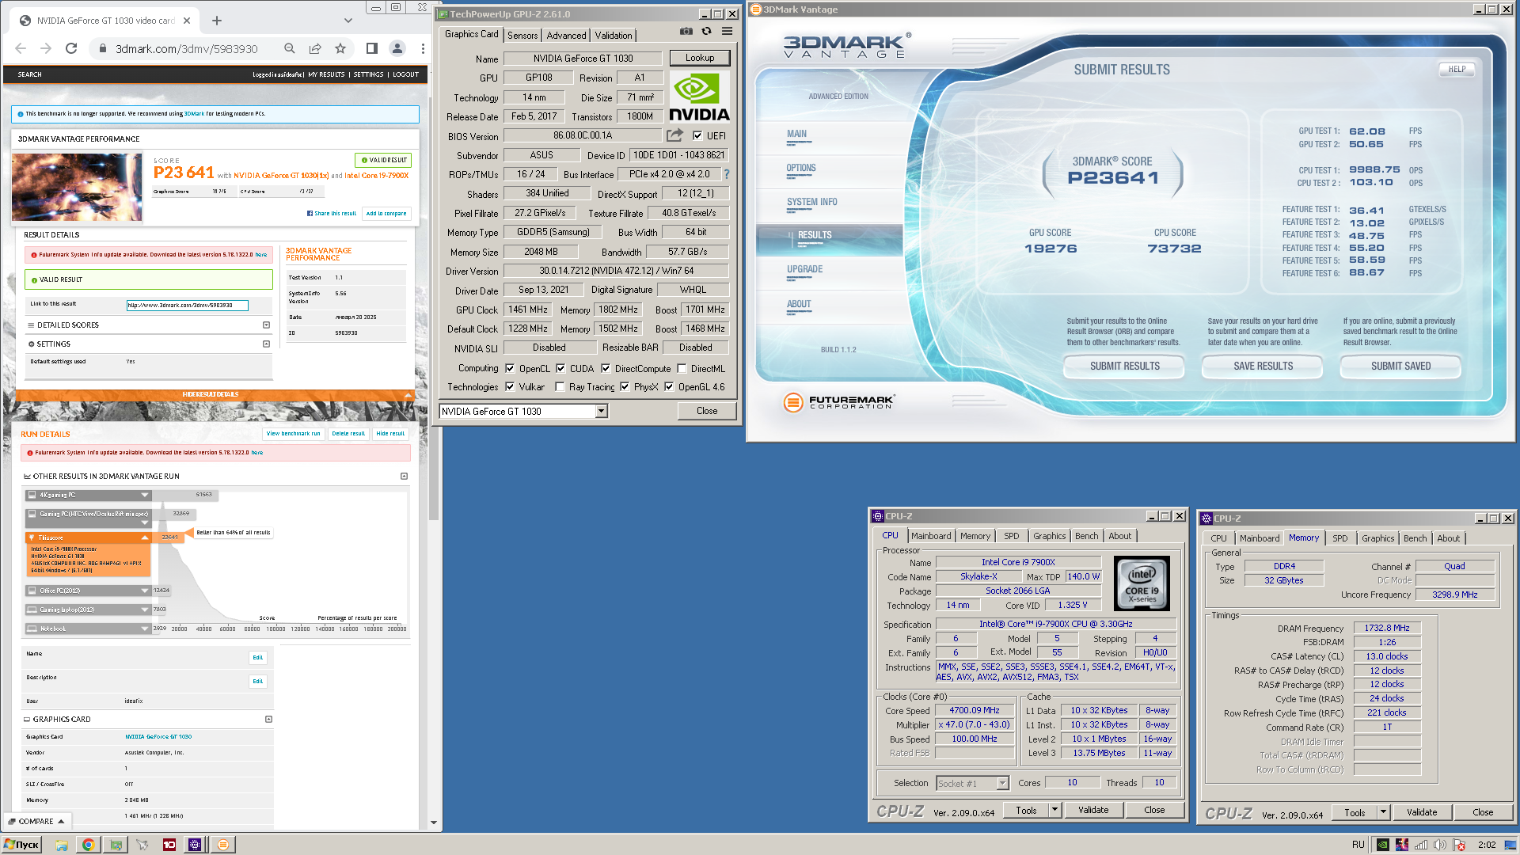Expand the 4K gaming PC comparison row
The height and width of the screenshot is (855, 1520).
click(x=145, y=495)
